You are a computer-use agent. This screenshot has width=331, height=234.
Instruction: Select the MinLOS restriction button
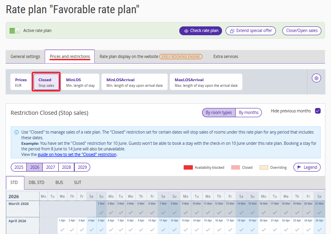coord(80,82)
